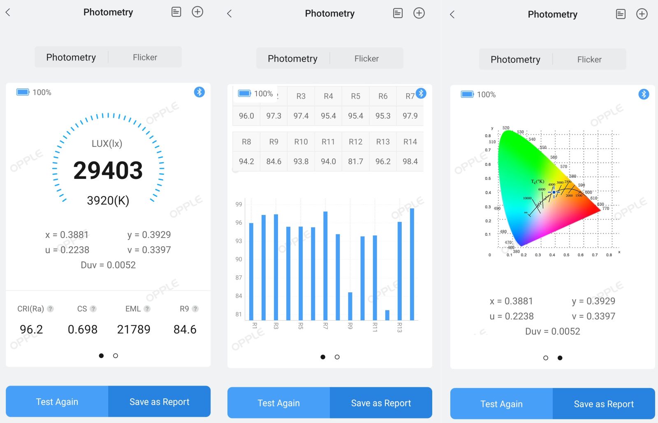Switch to Flicker tab in left panel
The height and width of the screenshot is (423, 658).
click(145, 57)
